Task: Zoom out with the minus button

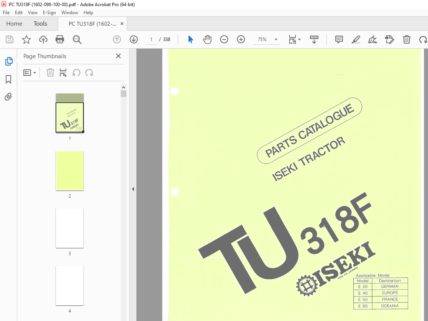Action: pyautogui.click(x=224, y=39)
